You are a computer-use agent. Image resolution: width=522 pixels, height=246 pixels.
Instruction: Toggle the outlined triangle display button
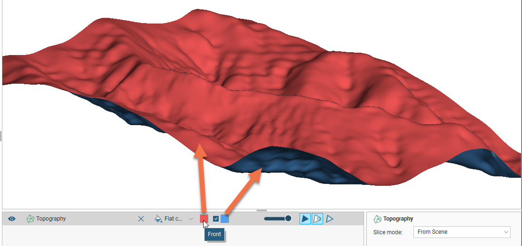click(x=330, y=219)
